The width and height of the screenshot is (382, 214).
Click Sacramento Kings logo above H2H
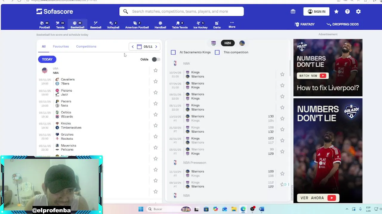coord(213,43)
